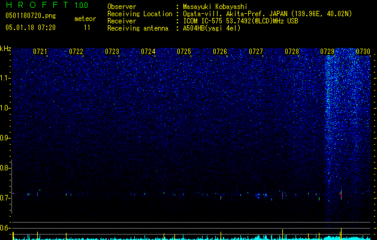Image resolution: width=377 pixels, height=240 pixels.
Task: Click the 0725 time marker
Action: (x=184, y=52)
